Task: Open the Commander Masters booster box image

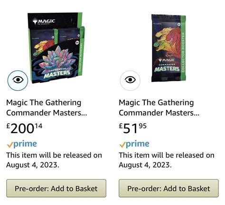Action: tap(56, 48)
